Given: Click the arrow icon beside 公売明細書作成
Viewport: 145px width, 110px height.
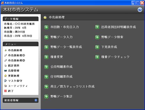Looking at the screenshot, I should pyautogui.click(x=46, y=67).
